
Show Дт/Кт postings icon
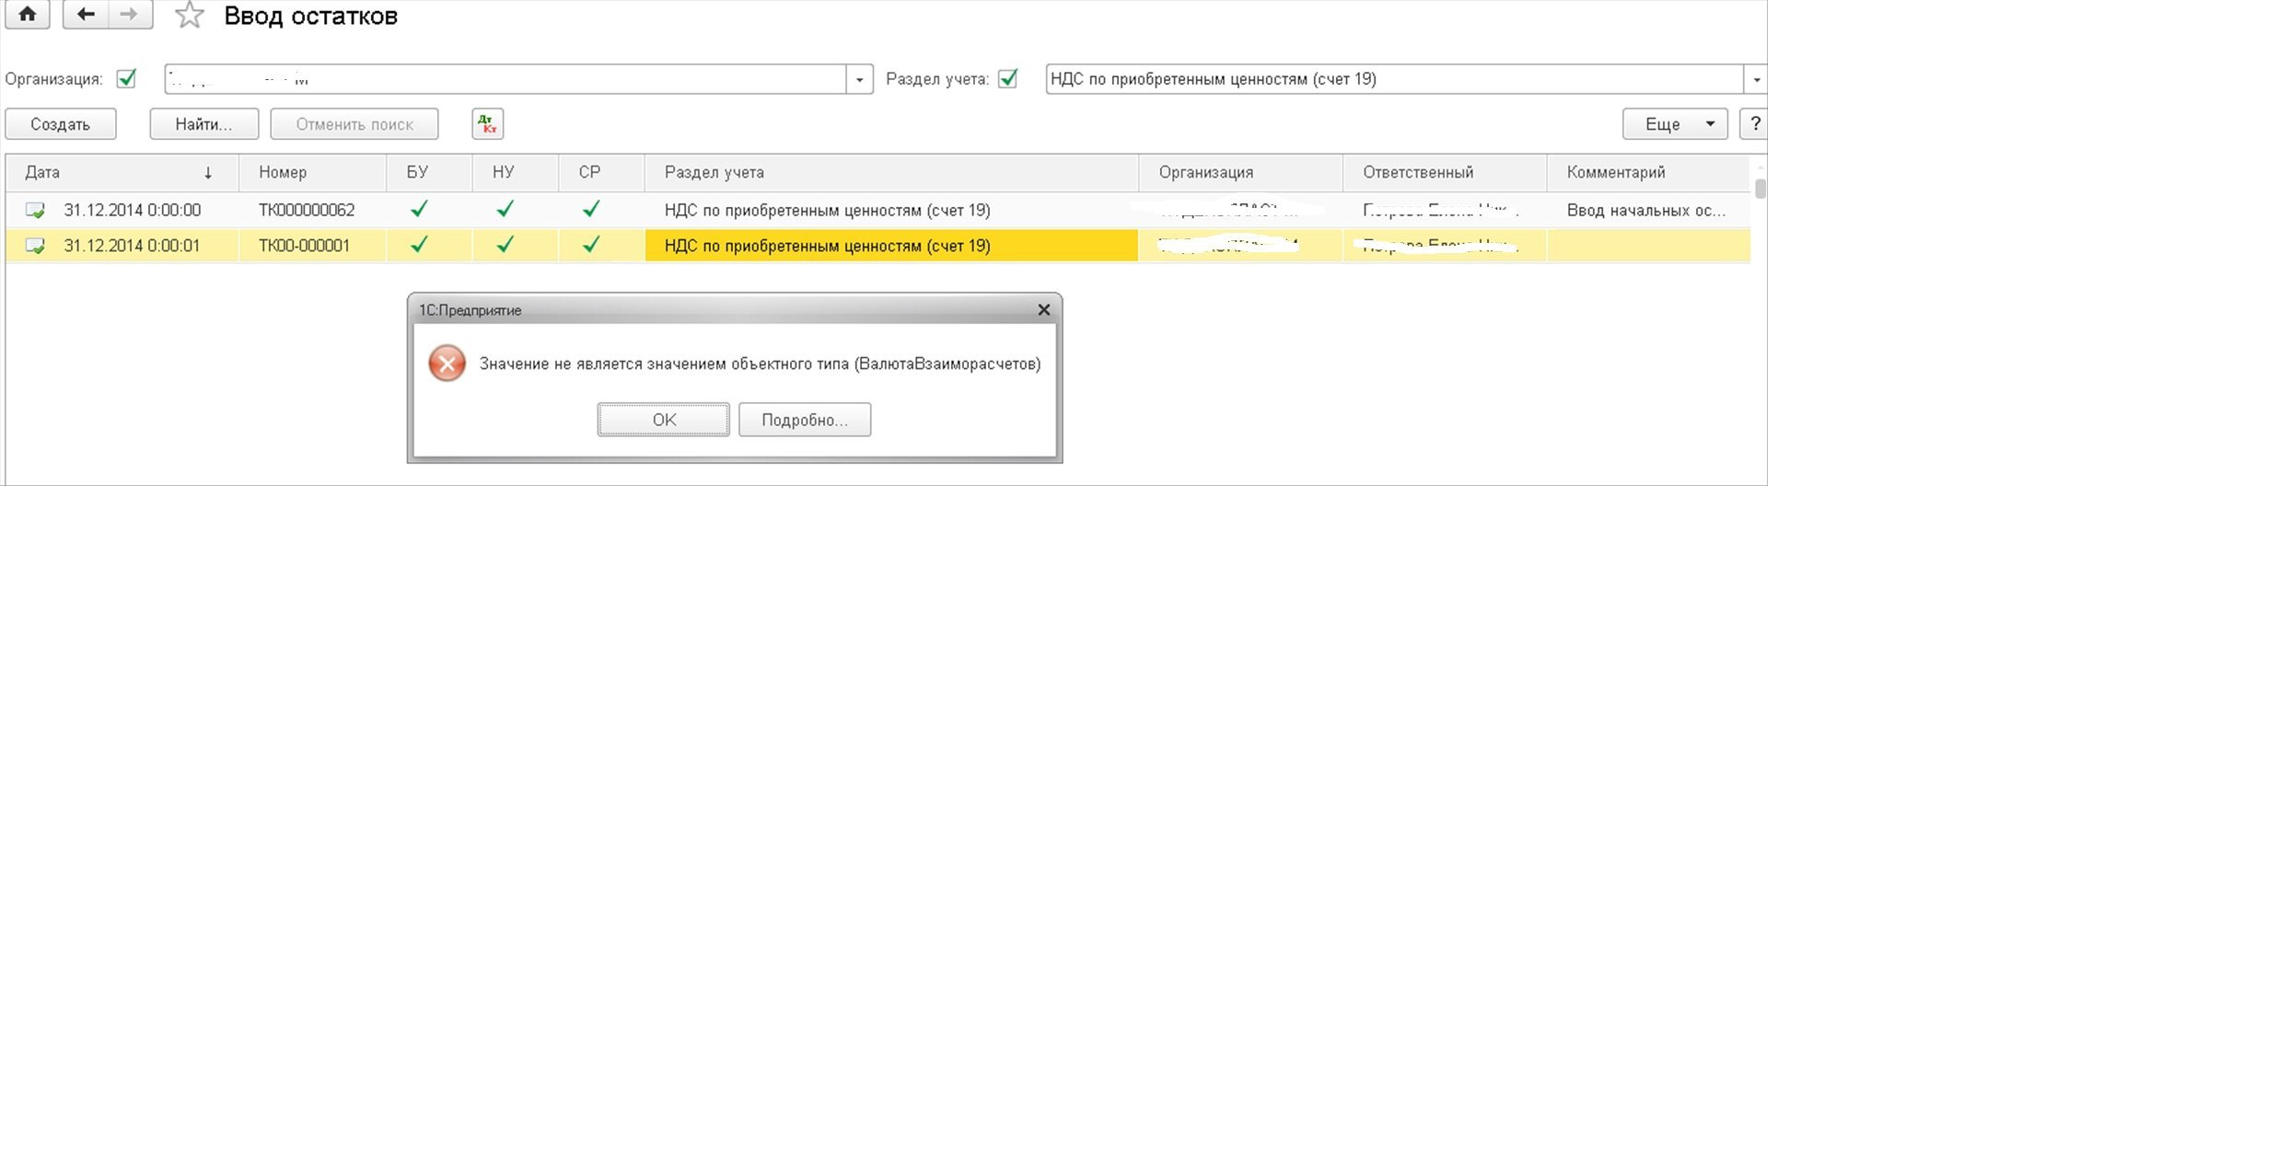[487, 124]
